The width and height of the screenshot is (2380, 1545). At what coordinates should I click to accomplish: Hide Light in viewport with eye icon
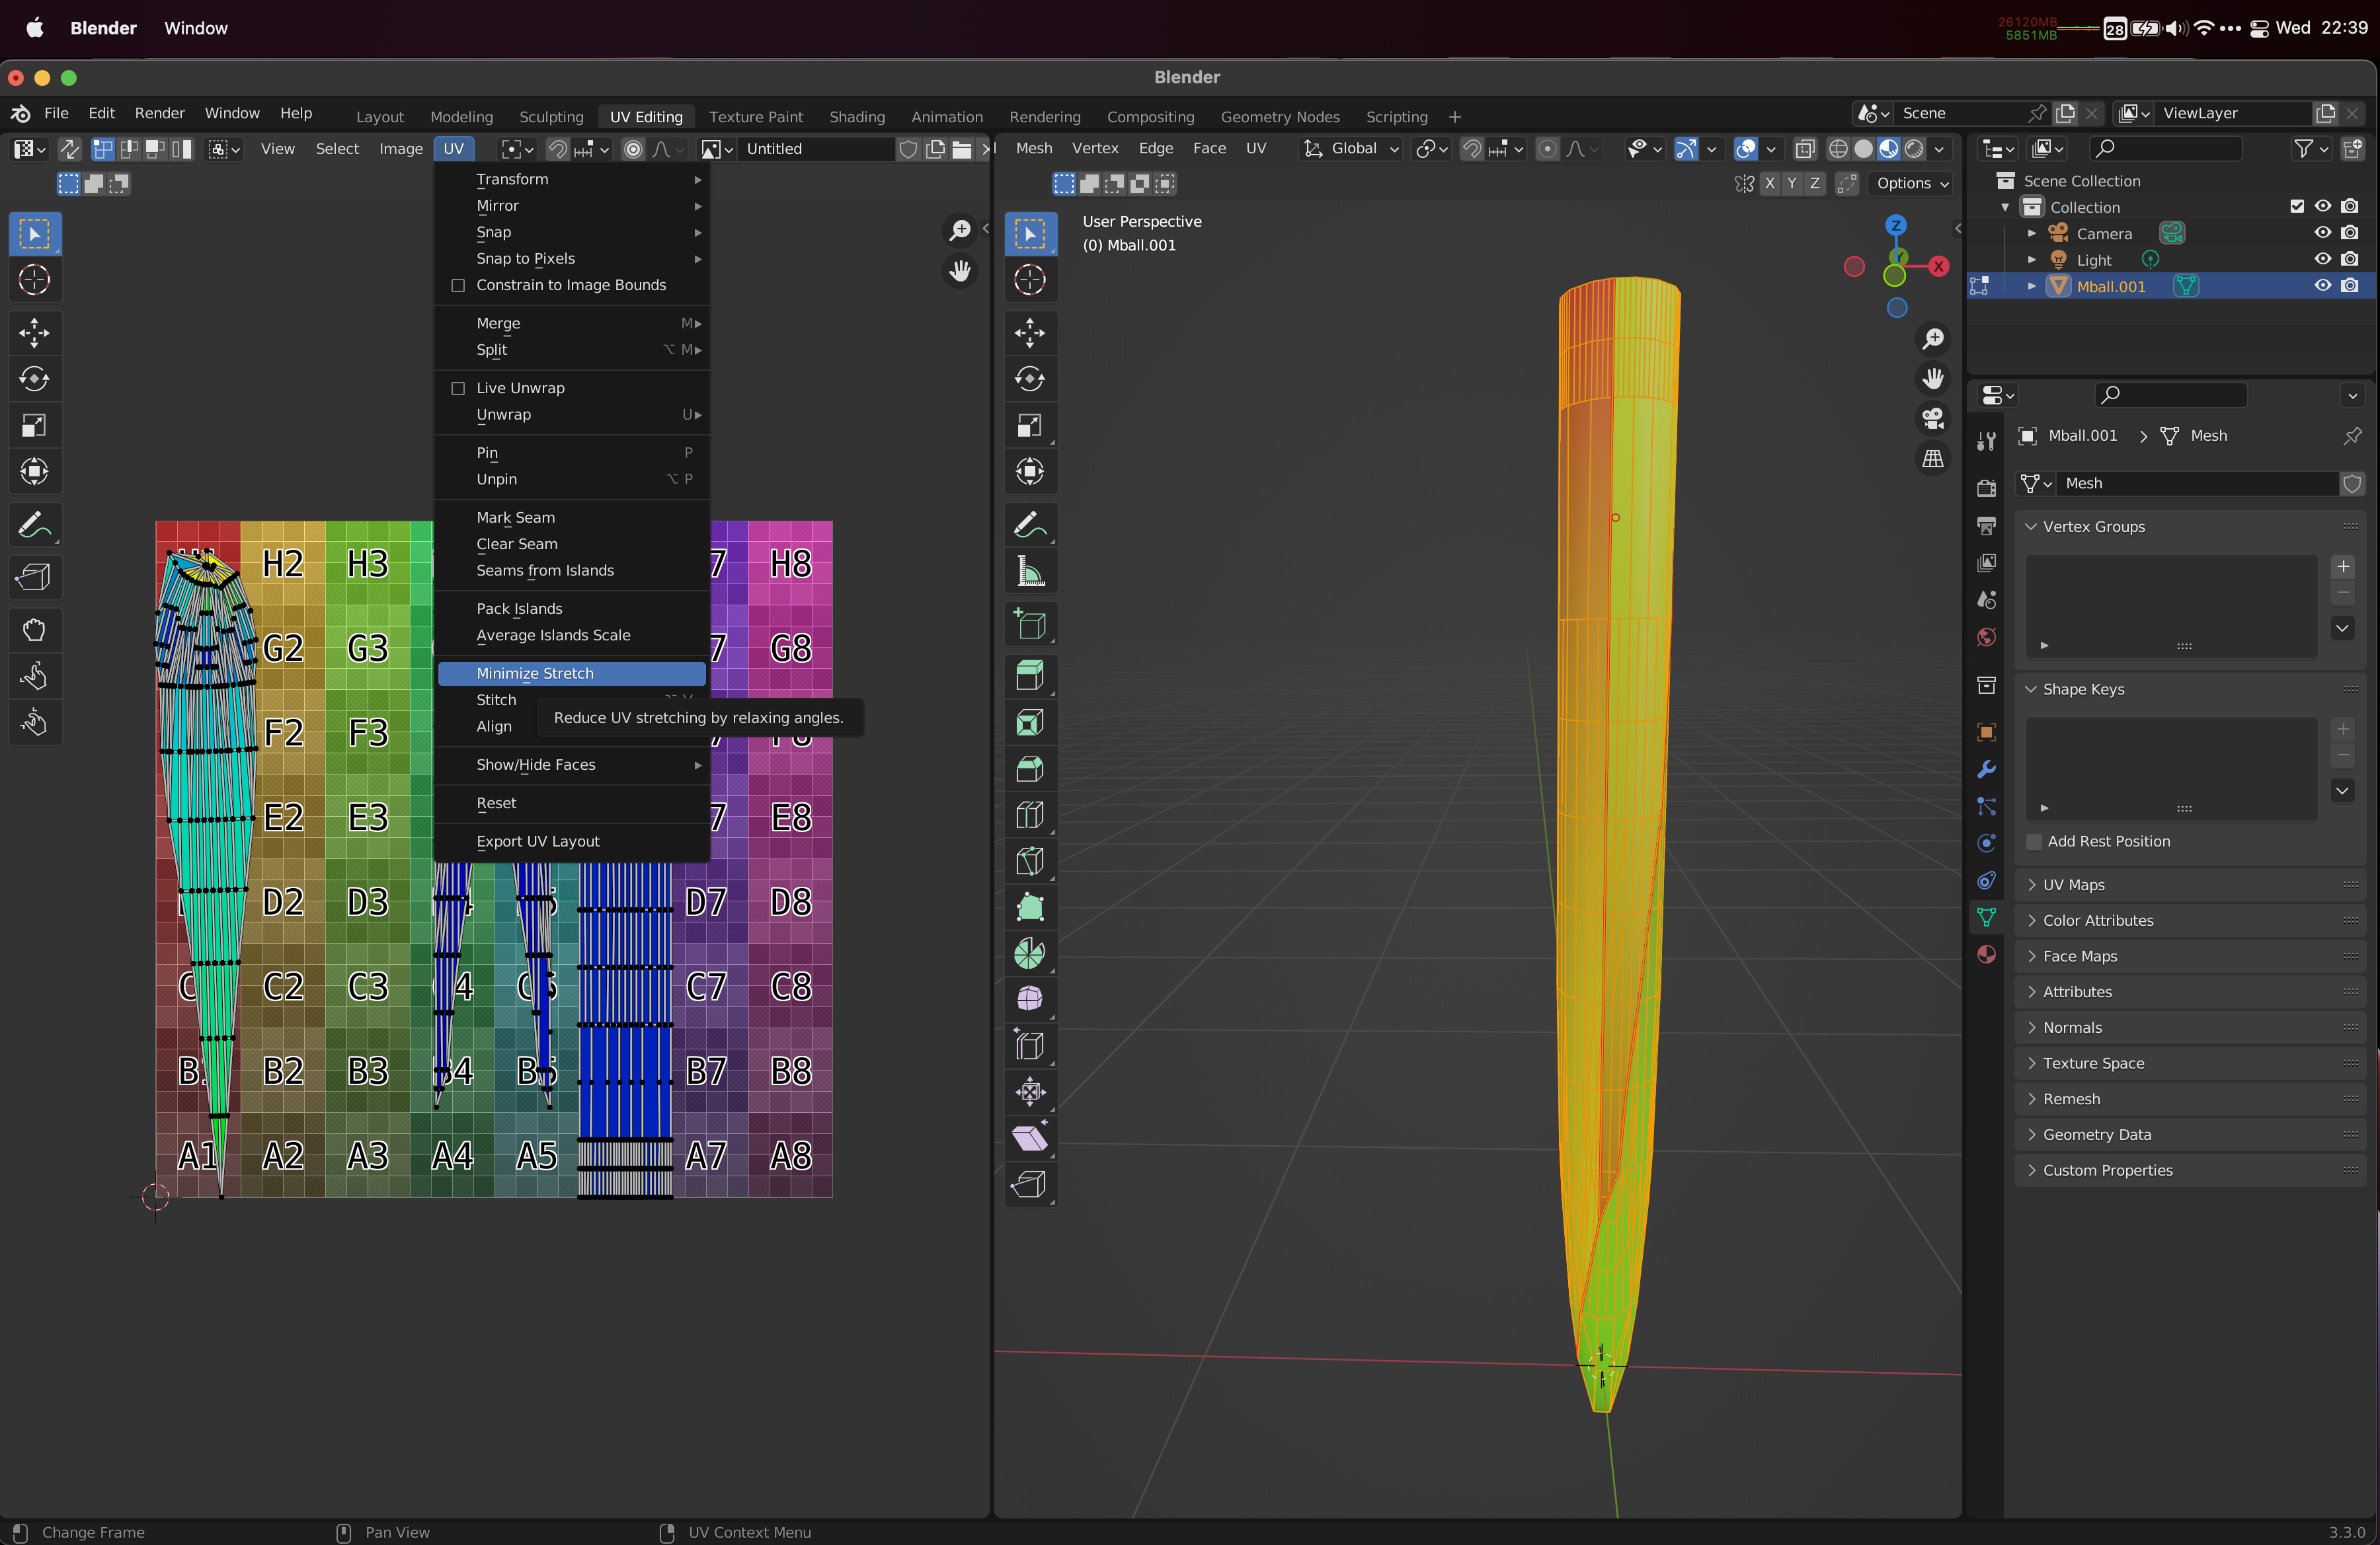pos(2322,259)
